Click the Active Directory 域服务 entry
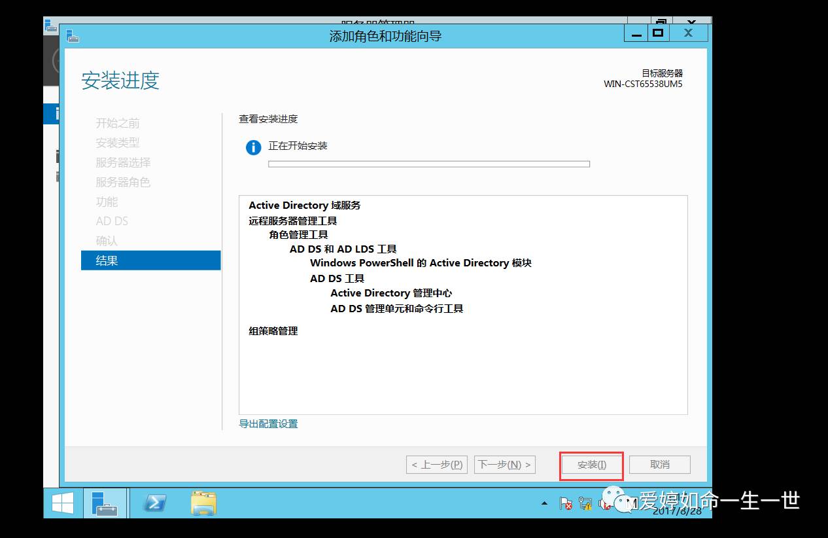The height and width of the screenshot is (538, 828). coord(305,205)
